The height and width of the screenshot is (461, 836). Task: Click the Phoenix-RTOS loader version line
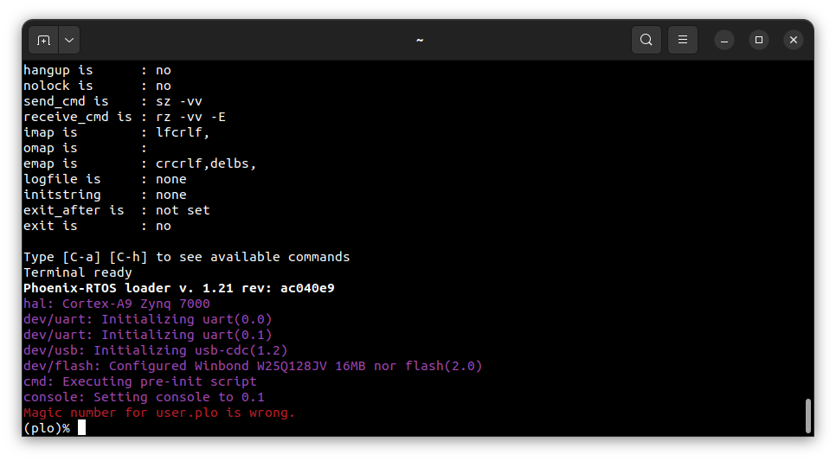pos(178,288)
